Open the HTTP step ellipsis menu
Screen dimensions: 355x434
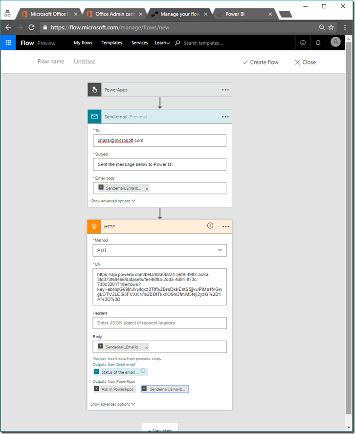(x=225, y=226)
